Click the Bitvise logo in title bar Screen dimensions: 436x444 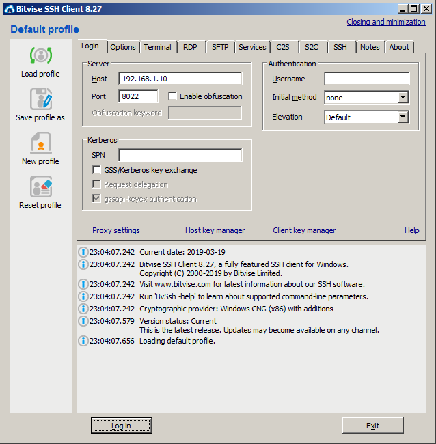tap(10, 9)
